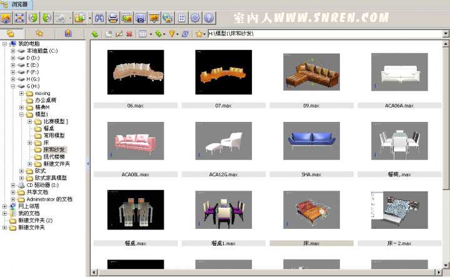Screen dimensions: 450x277
Task: Select the 06.max sofa thumbnail
Action: pyautogui.click(x=136, y=72)
